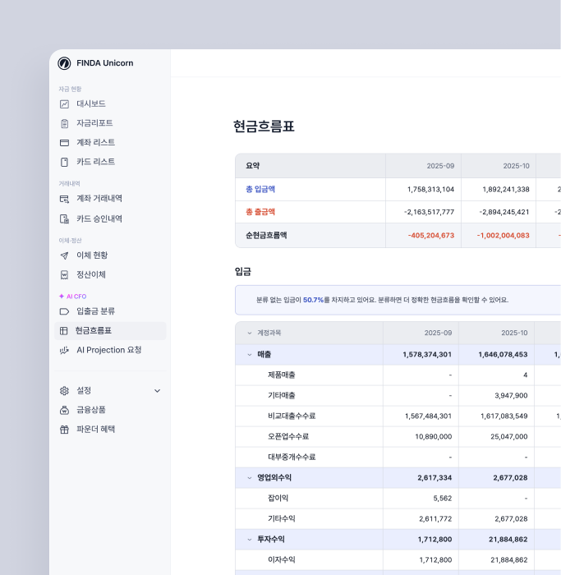Select 정산이체 in the sidebar

pyautogui.click(x=90, y=274)
